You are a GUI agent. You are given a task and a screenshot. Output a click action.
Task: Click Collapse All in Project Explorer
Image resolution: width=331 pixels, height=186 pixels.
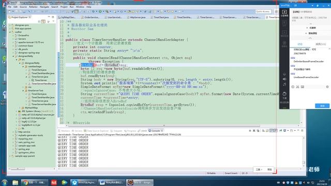point(39,21)
